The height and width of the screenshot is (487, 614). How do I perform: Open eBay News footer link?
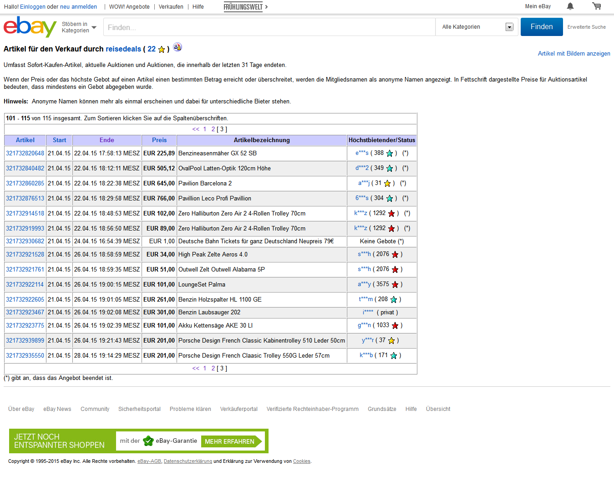click(x=57, y=409)
